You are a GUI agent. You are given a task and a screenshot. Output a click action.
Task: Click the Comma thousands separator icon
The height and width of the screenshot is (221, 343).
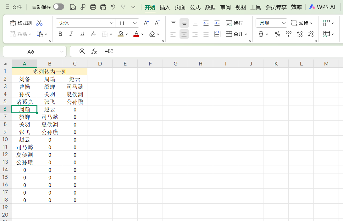click(288, 34)
